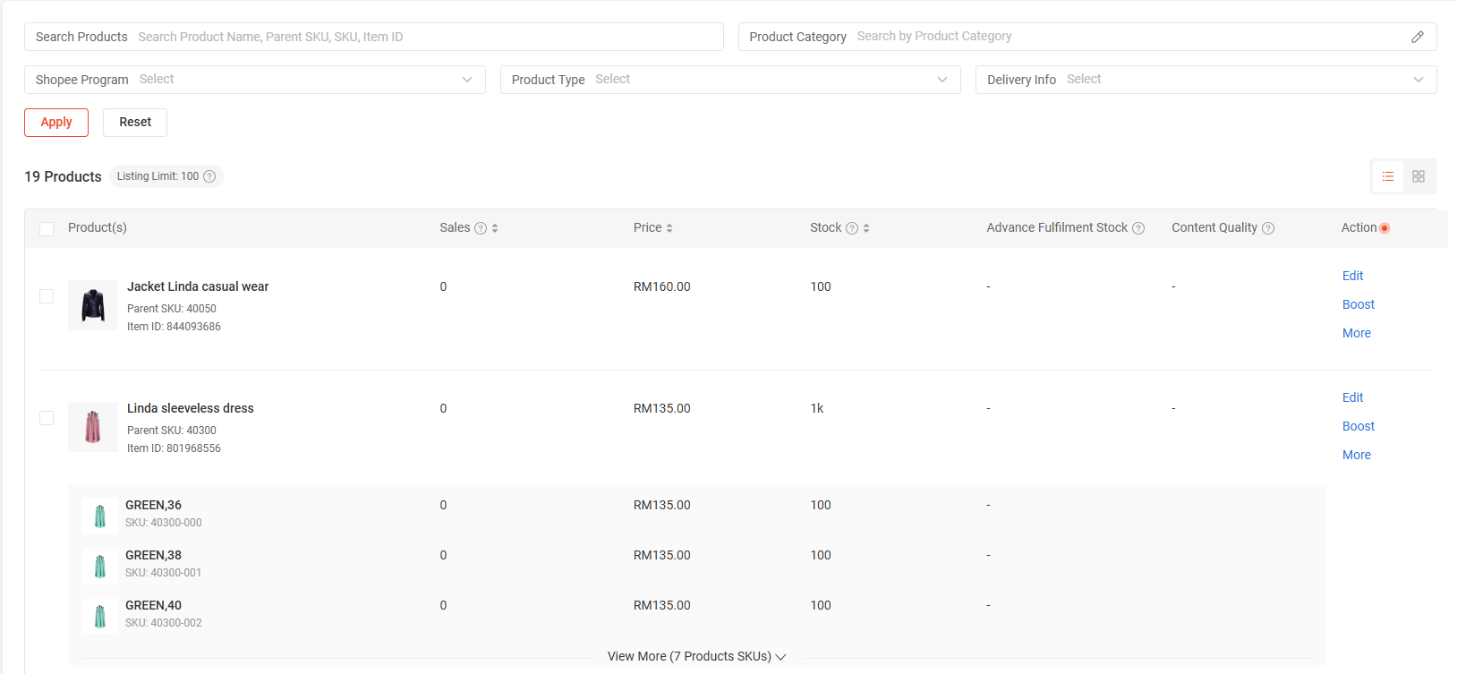
Task: Open the Delivery Info dropdown
Action: click(1206, 80)
